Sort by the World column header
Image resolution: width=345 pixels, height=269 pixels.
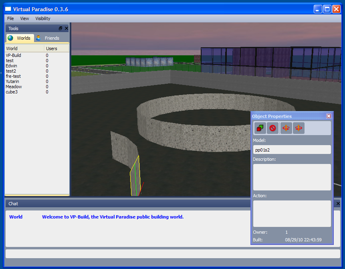pos(25,49)
